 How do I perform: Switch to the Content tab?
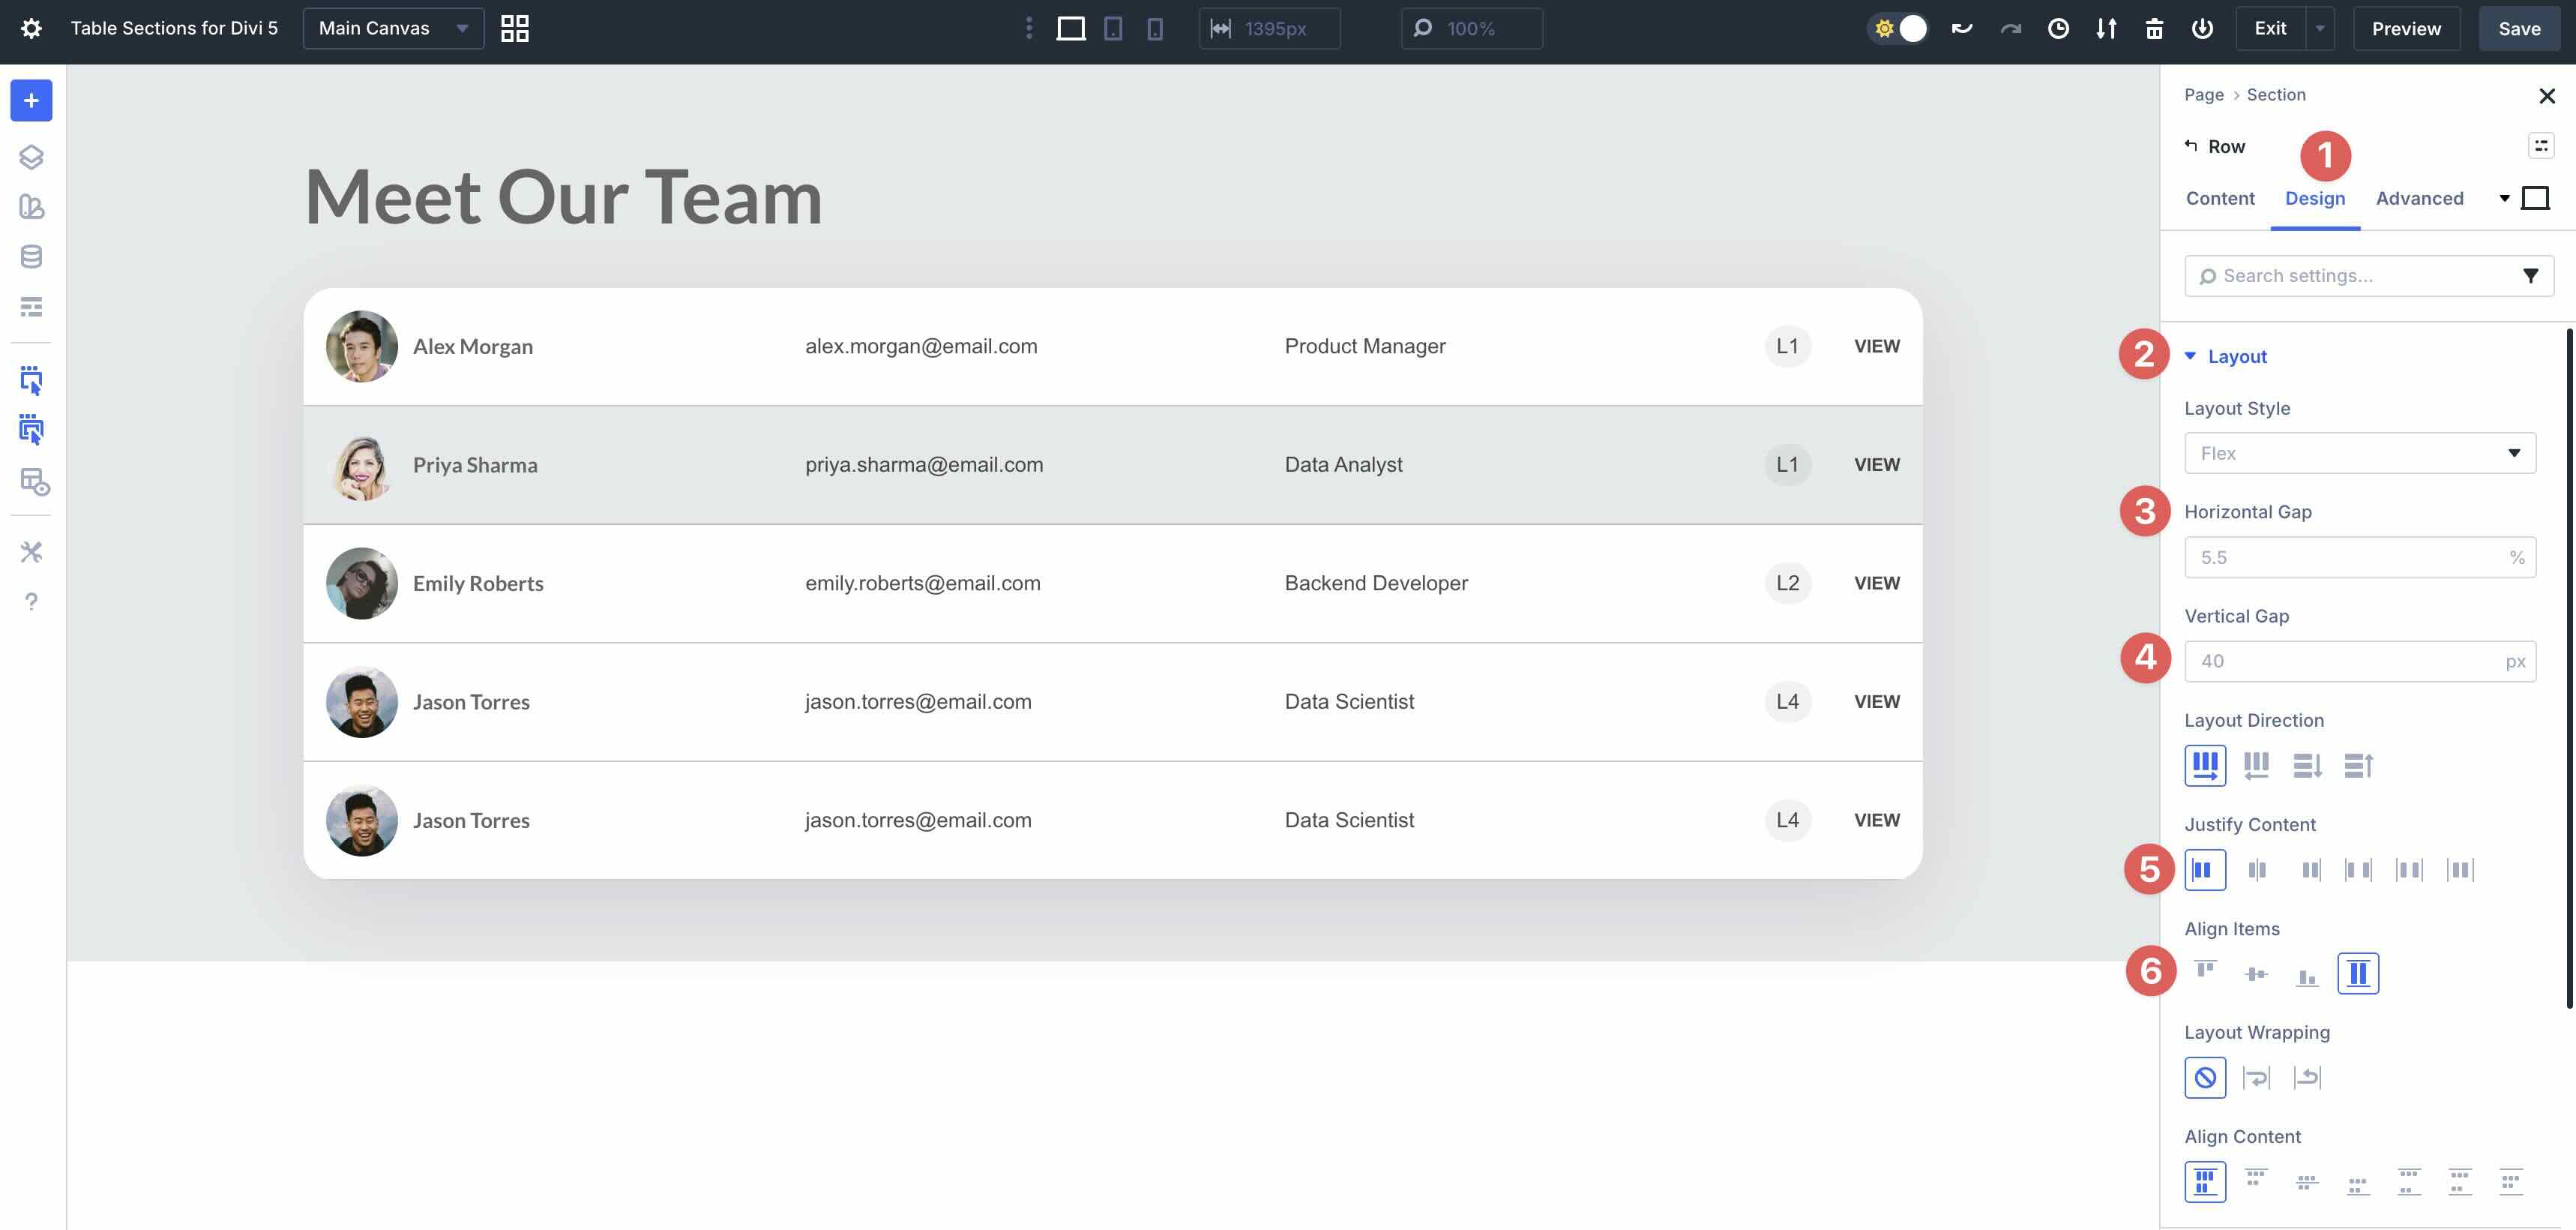click(x=2219, y=198)
